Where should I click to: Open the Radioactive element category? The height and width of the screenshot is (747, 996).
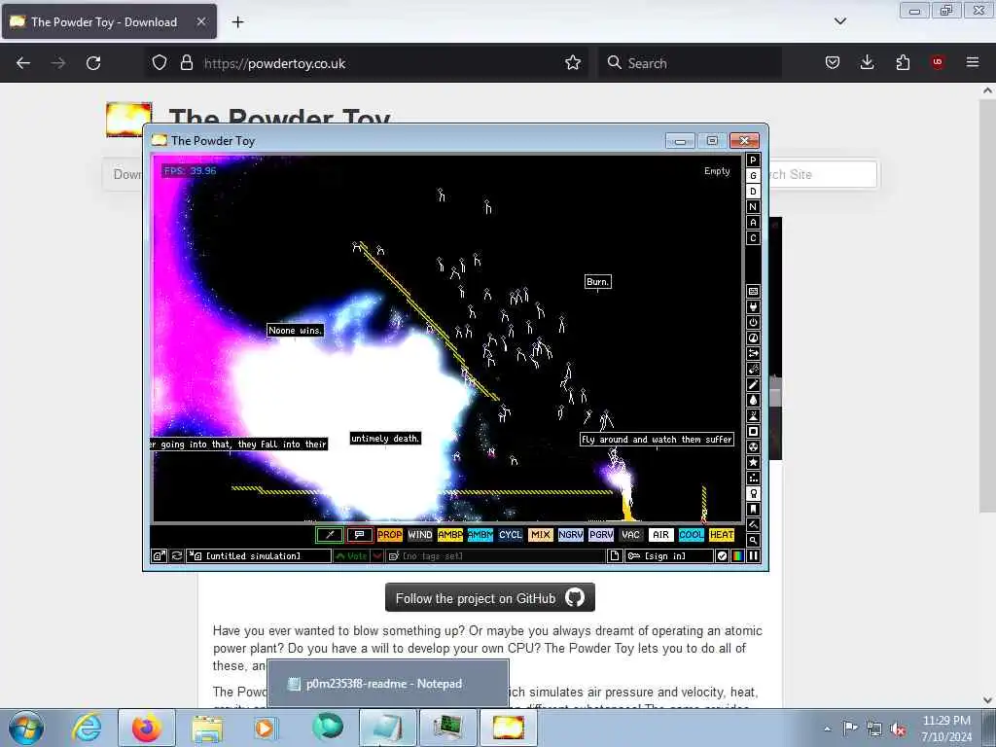(753, 446)
